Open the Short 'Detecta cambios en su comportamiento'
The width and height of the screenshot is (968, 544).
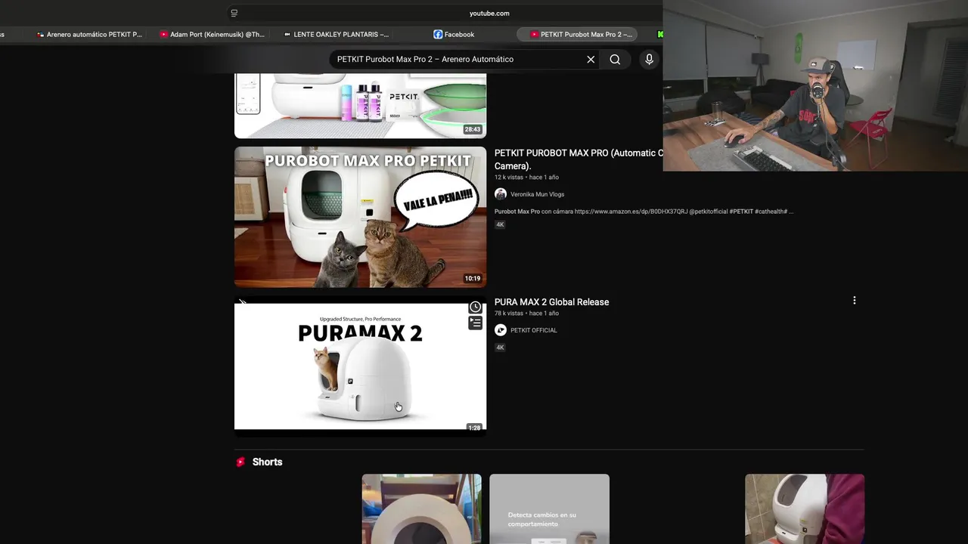pyautogui.click(x=549, y=508)
